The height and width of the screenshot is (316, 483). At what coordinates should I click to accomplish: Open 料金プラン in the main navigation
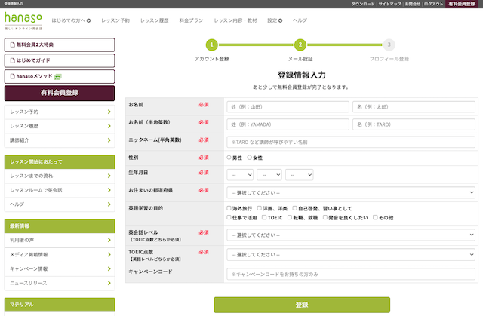click(191, 20)
